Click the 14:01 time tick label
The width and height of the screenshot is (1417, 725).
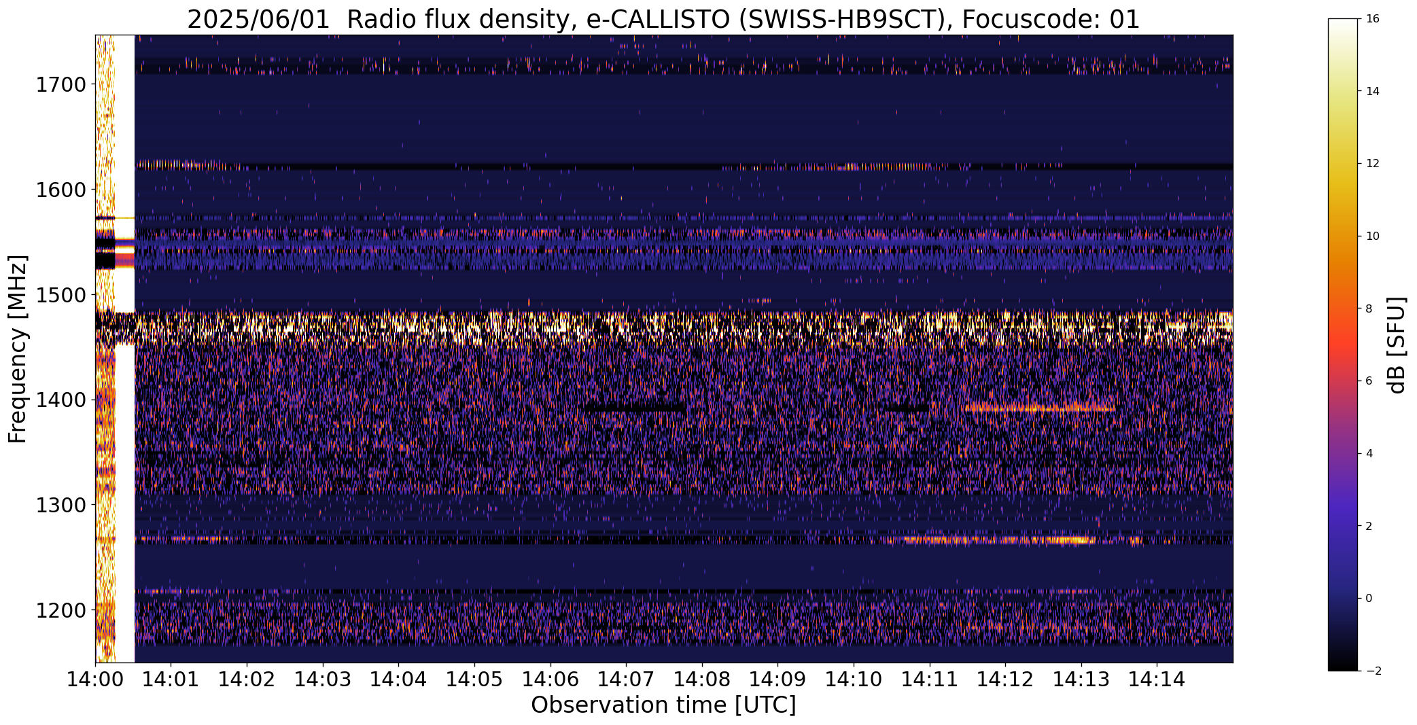pos(171,679)
